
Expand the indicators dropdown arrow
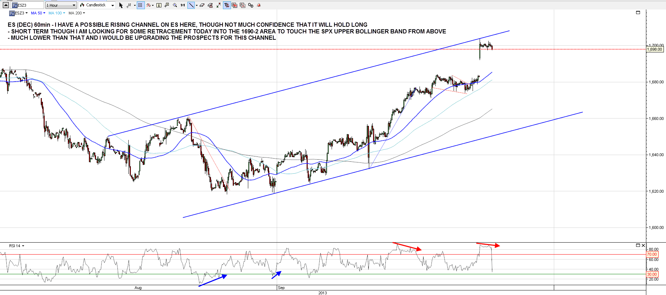pos(153,6)
